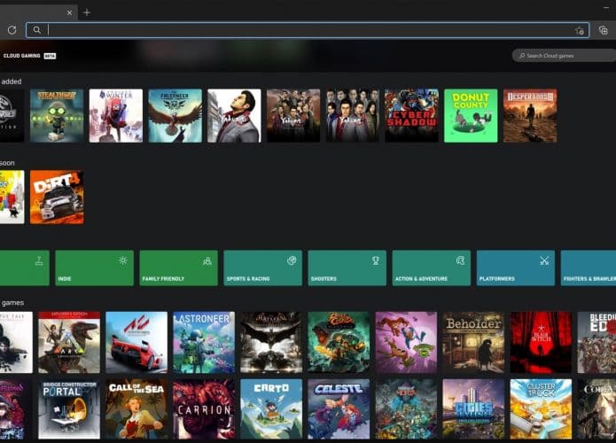This screenshot has width=616, height=443.
Task: Launch the Carto game tile
Action: (271, 408)
